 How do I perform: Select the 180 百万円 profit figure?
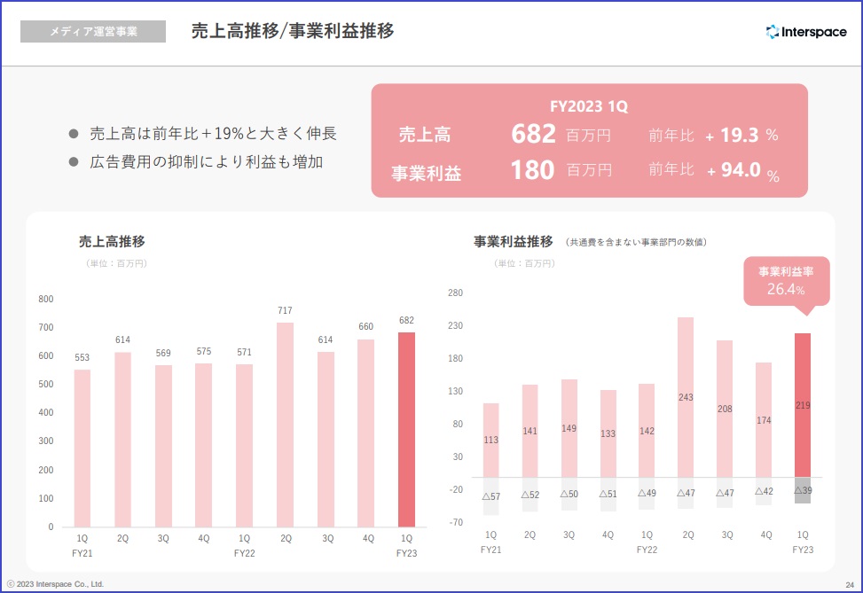click(x=561, y=170)
